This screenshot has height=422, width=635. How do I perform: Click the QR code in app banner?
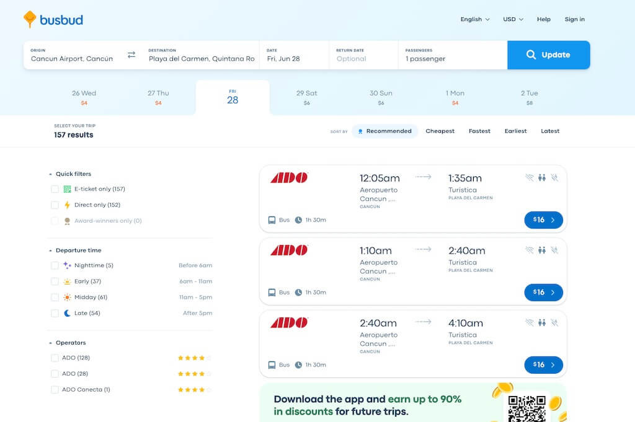527,408
